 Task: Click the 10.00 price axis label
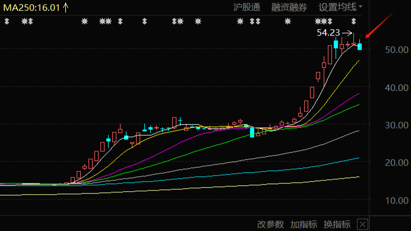click(x=397, y=201)
